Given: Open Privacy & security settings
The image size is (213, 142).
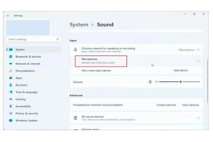Looking at the screenshot, I should click(27, 113).
